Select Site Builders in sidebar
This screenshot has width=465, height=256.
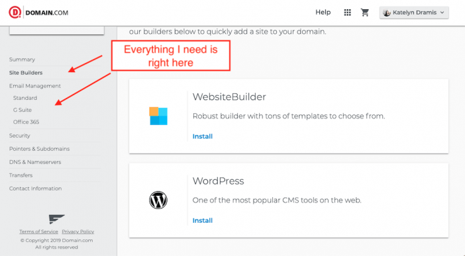point(26,73)
